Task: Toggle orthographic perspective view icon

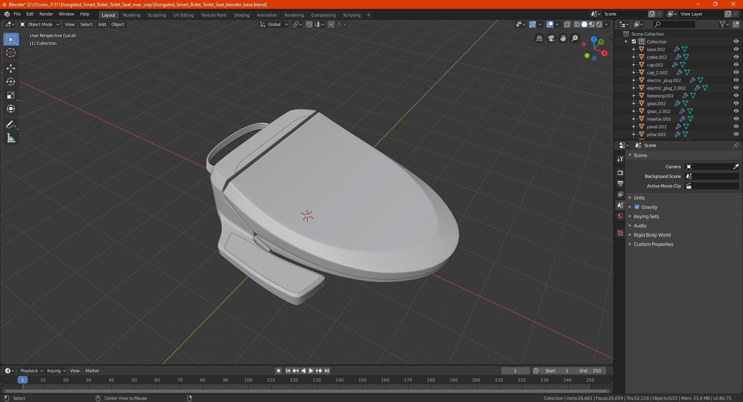Action: (539, 38)
